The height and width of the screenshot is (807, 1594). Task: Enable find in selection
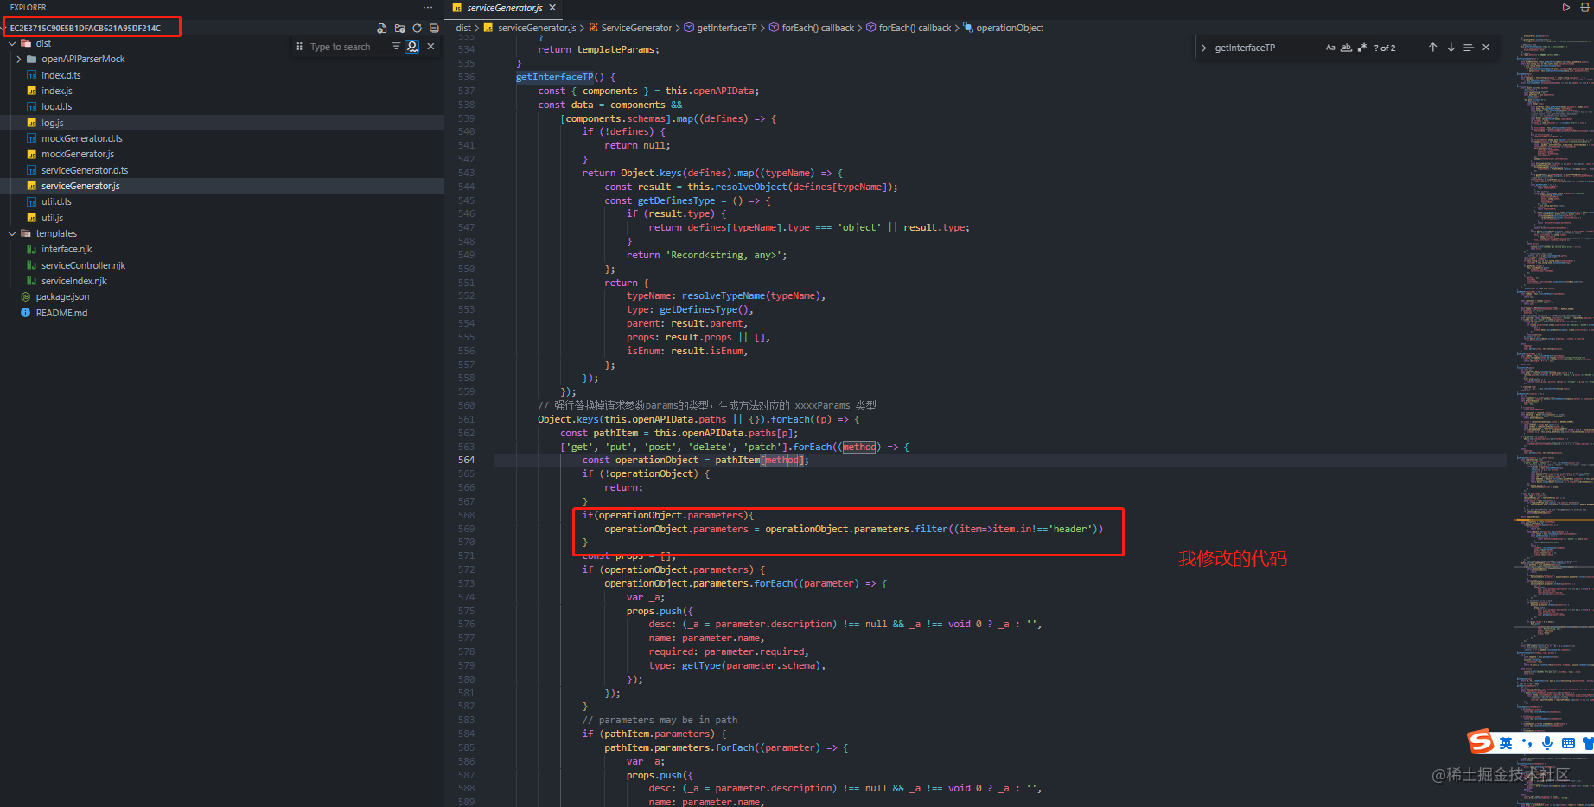pos(1468,48)
